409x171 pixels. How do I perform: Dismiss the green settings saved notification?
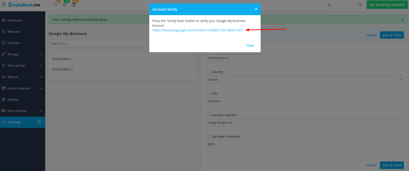pos(402,19)
